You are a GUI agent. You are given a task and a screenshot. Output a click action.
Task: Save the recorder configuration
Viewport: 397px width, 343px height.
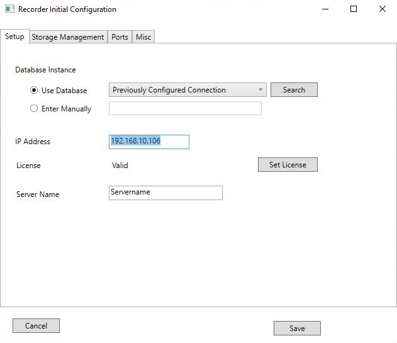click(297, 328)
